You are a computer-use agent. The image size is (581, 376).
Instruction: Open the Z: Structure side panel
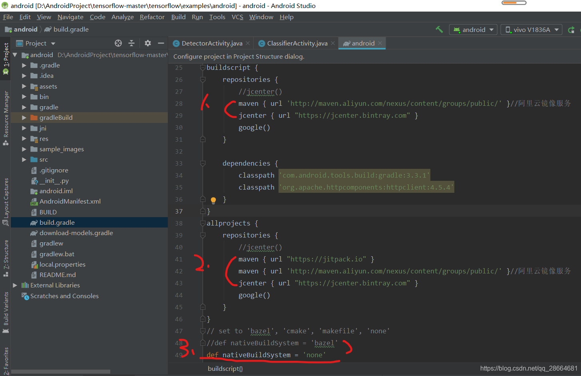pyautogui.click(x=6, y=258)
